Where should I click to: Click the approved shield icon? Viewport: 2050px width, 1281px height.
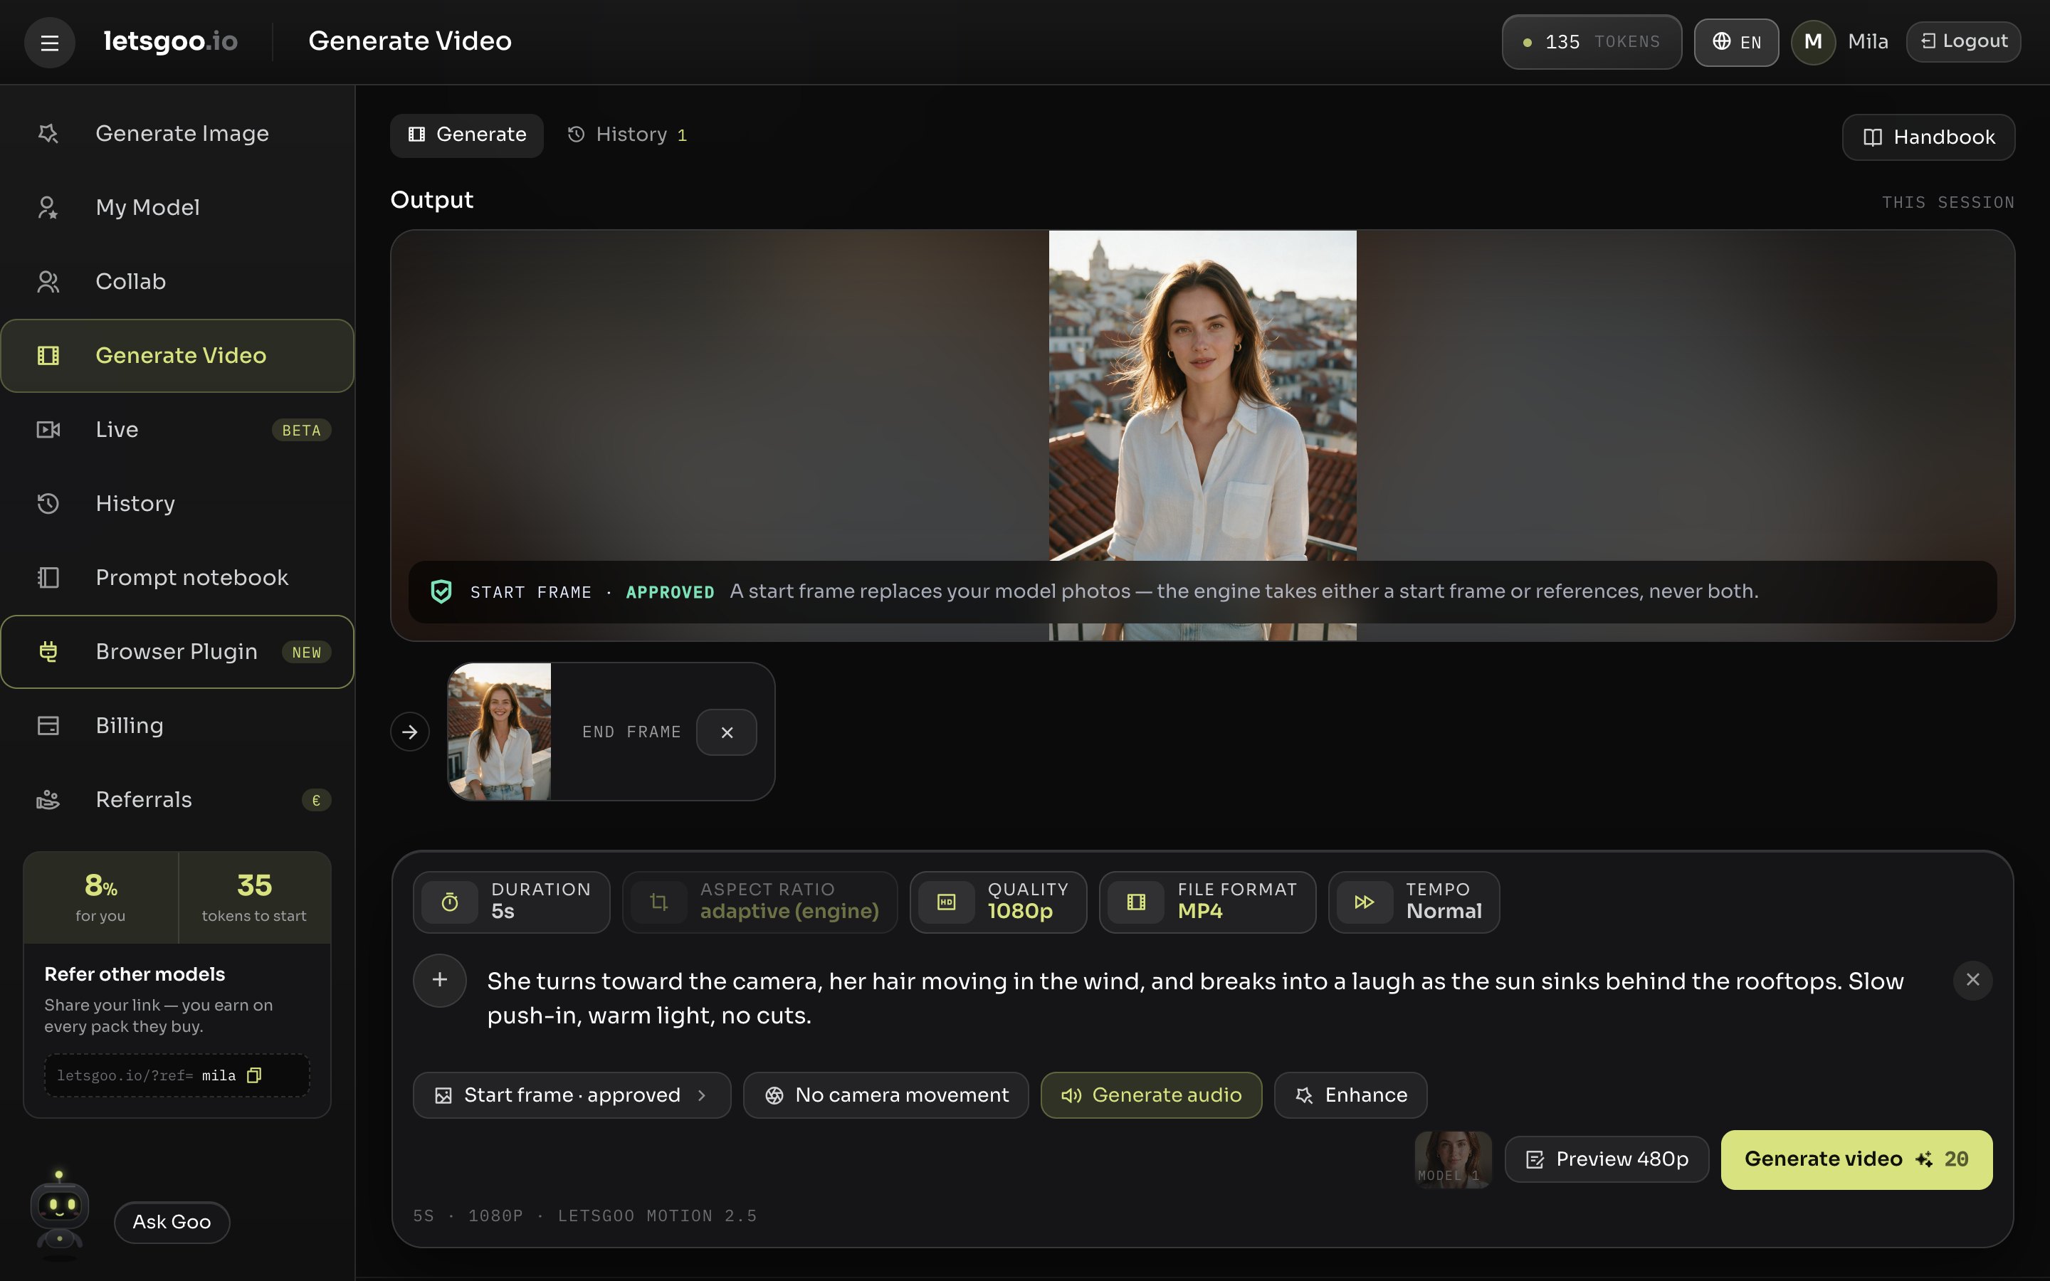tap(441, 591)
